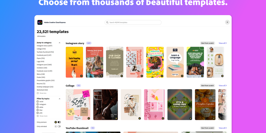Screen dimensions: 266x133
Task: Click the search magnifier icon
Action: (x=107, y=22)
